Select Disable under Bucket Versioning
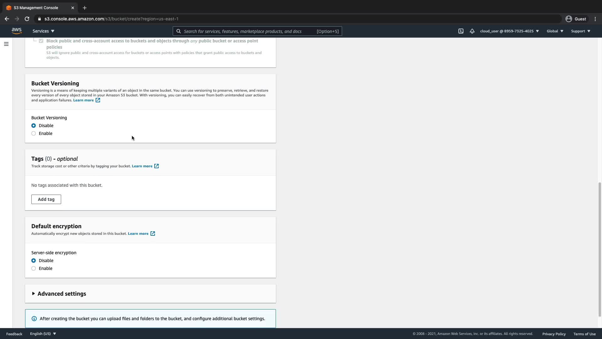 (34, 126)
